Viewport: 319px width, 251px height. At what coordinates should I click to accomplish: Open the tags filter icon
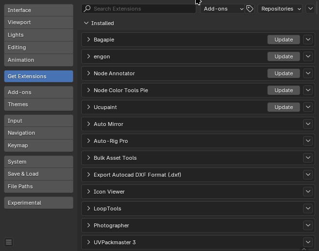point(249,9)
